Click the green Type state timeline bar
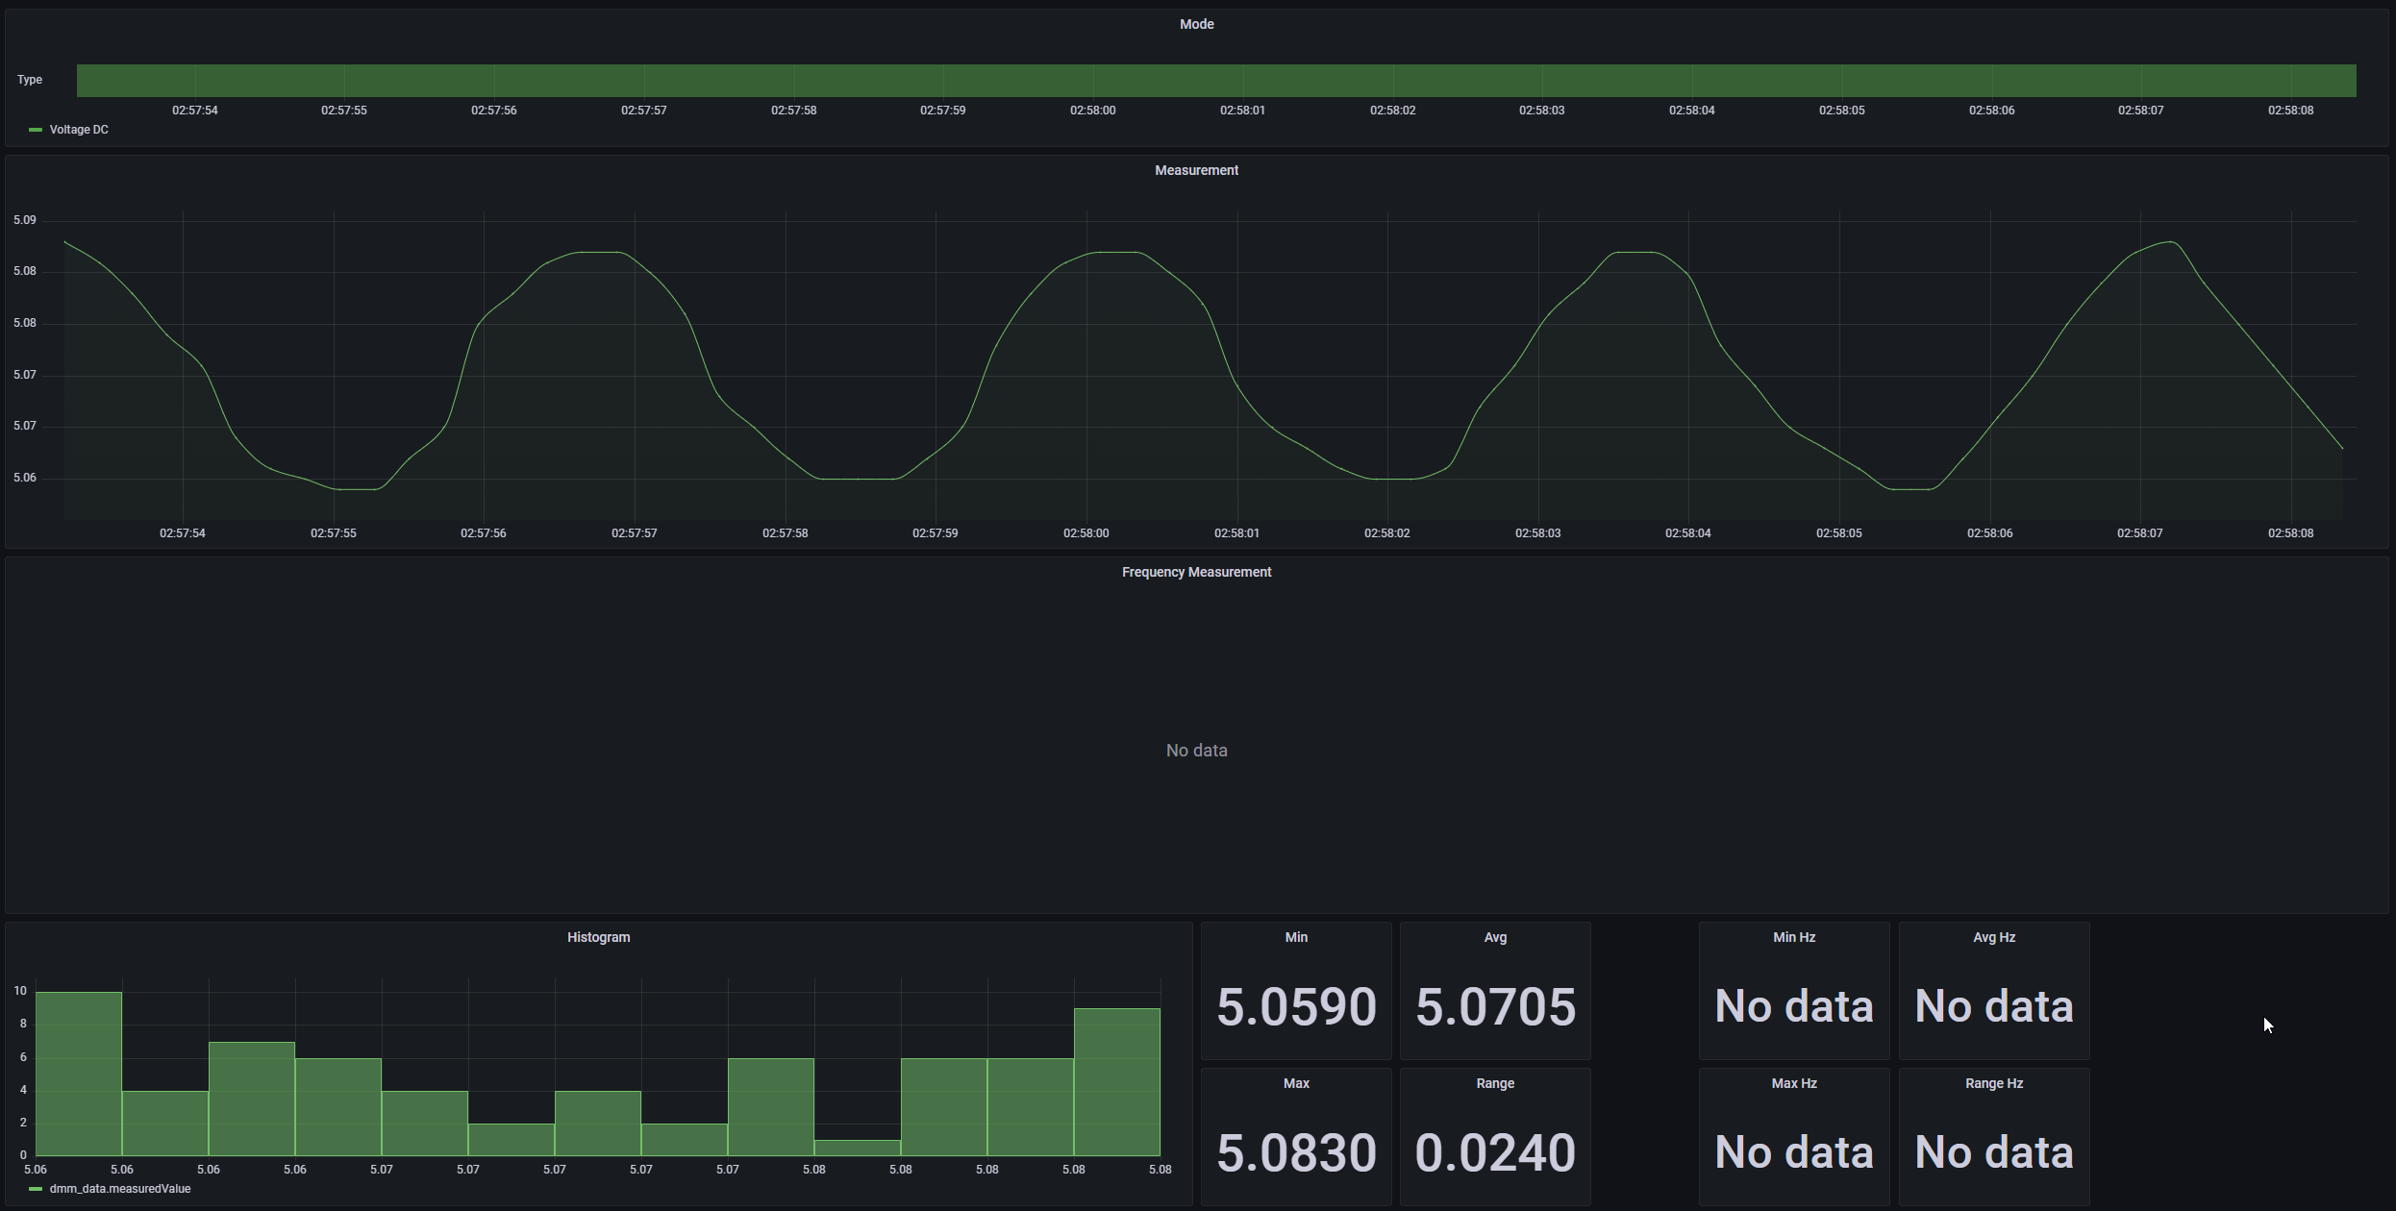Image resolution: width=2396 pixels, height=1211 pixels. point(1215,81)
